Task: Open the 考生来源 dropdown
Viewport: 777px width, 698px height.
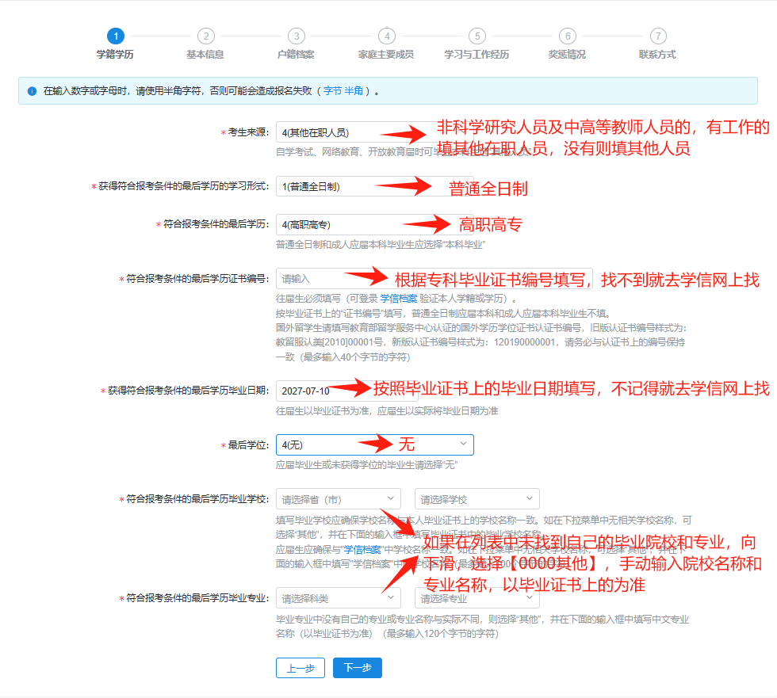Action: pos(374,132)
